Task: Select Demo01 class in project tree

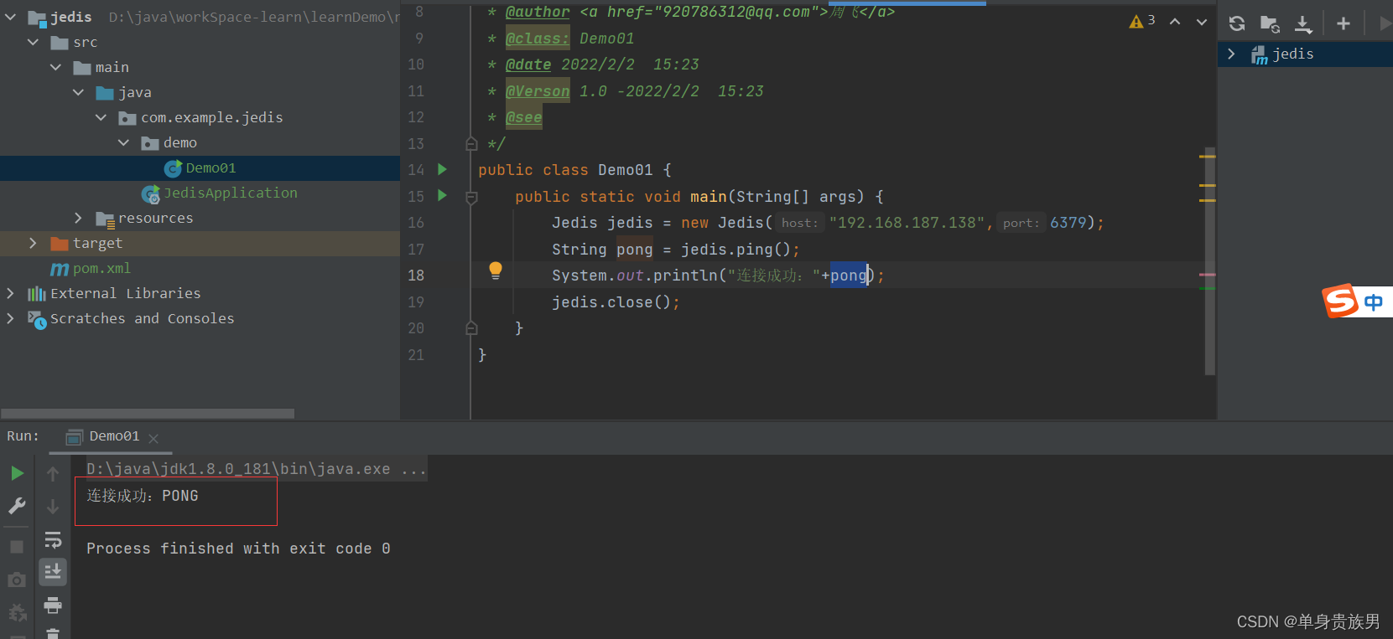Action: pyautogui.click(x=211, y=167)
